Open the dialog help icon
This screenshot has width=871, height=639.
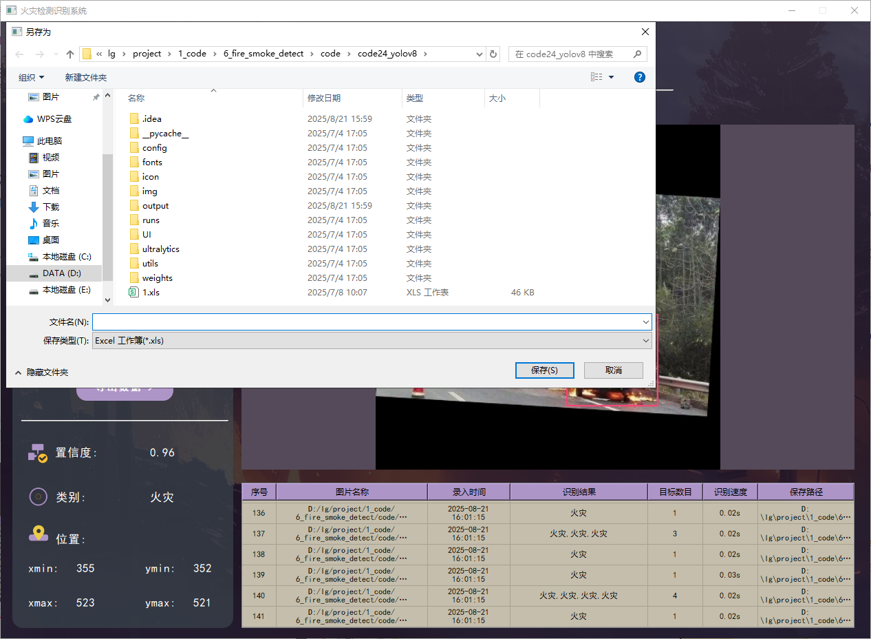[639, 77]
